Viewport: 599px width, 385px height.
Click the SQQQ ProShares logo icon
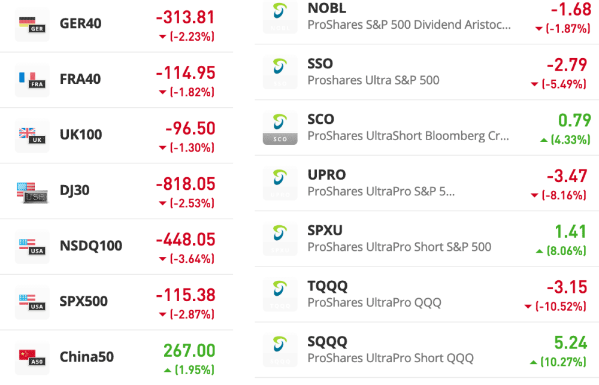click(x=280, y=350)
